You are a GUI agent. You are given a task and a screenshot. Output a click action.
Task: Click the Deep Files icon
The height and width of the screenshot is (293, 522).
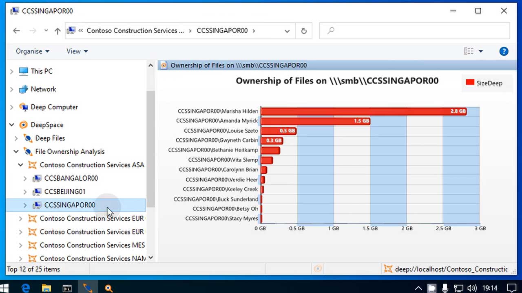tap(28, 138)
